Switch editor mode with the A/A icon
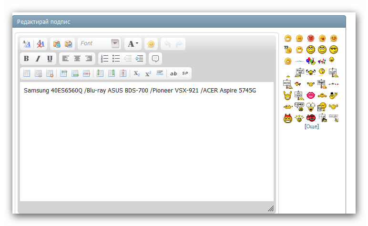368x226 pixels. (x=27, y=44)
